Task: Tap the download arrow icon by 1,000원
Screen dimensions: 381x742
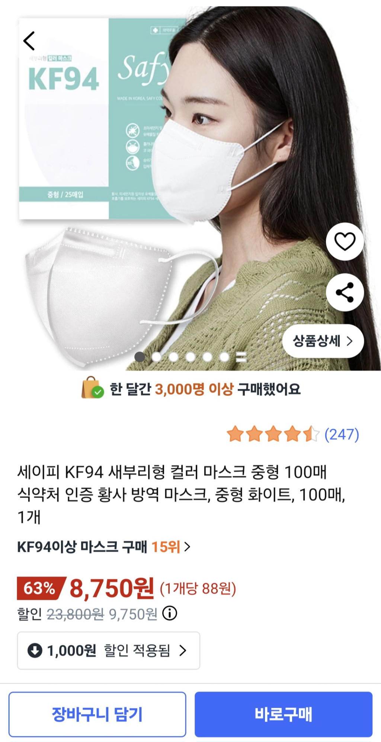Action: pos(35,650)
